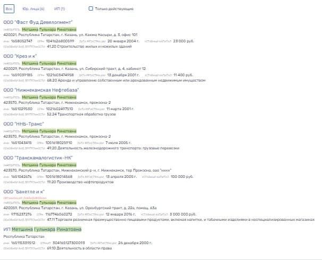Image resolution: width=322 pixels, height=260 pixels.
Task: Click founder name under "Крез и к"
Action: (x=49, y=63)
